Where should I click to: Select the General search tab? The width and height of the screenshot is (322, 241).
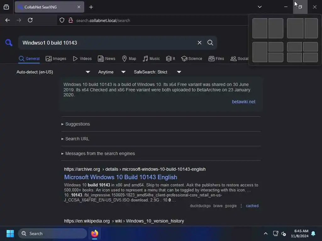pyautogui.click(x=29, y=59)
